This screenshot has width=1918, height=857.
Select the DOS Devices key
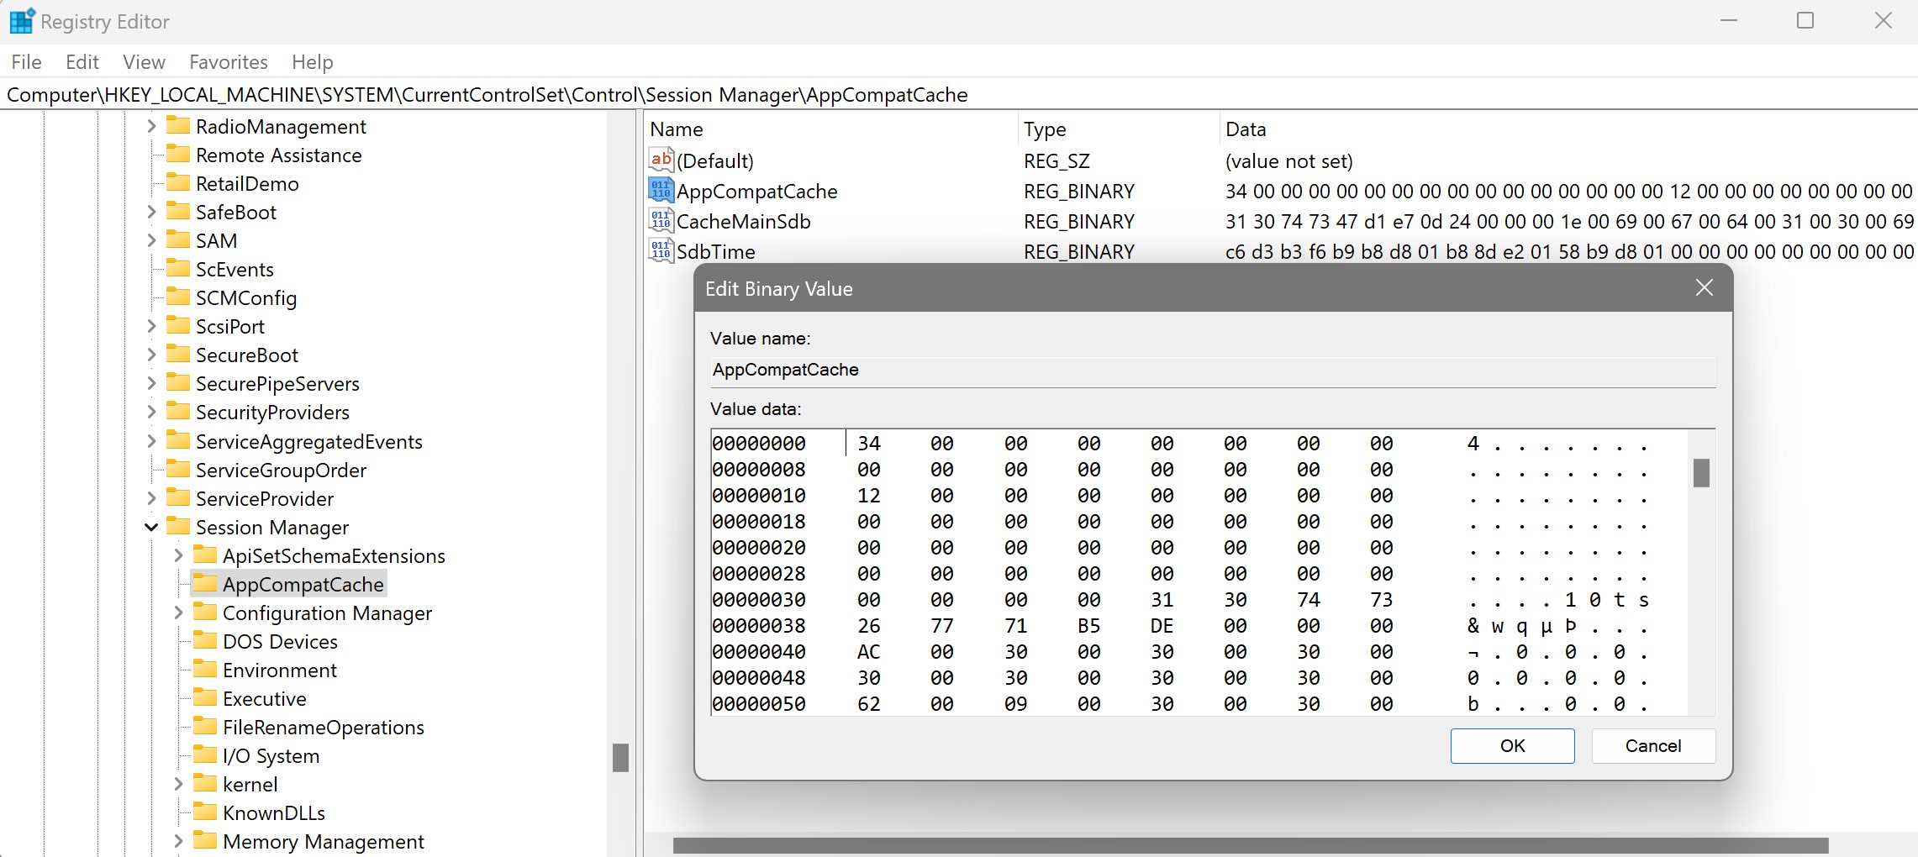pyautogui.click(x=280, y=641)
